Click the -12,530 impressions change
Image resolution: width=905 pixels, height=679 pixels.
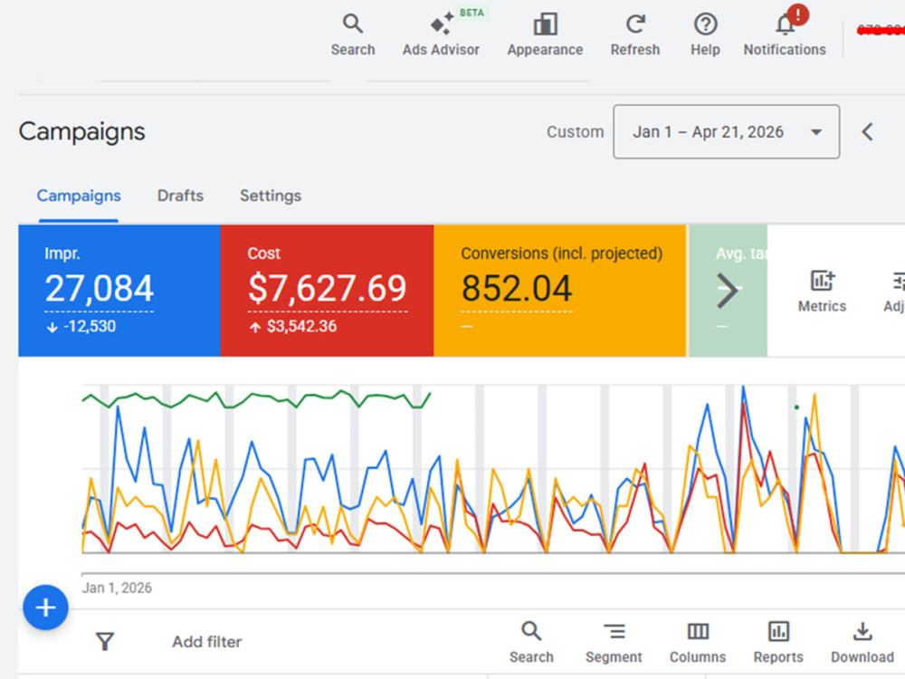tap(81, 326)
